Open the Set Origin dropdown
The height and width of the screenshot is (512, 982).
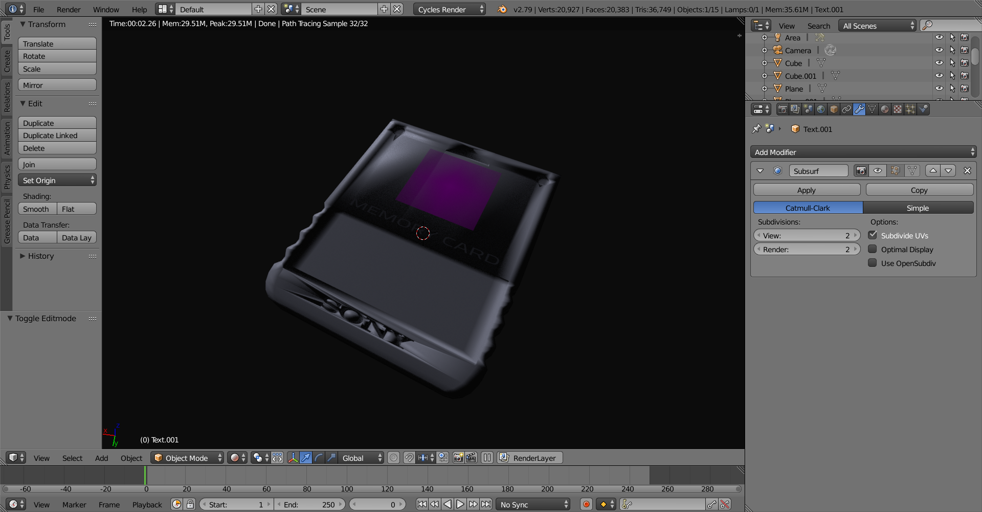57,180
